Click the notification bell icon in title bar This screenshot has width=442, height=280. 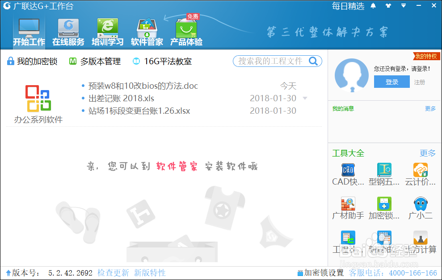[x=373, y=5]
